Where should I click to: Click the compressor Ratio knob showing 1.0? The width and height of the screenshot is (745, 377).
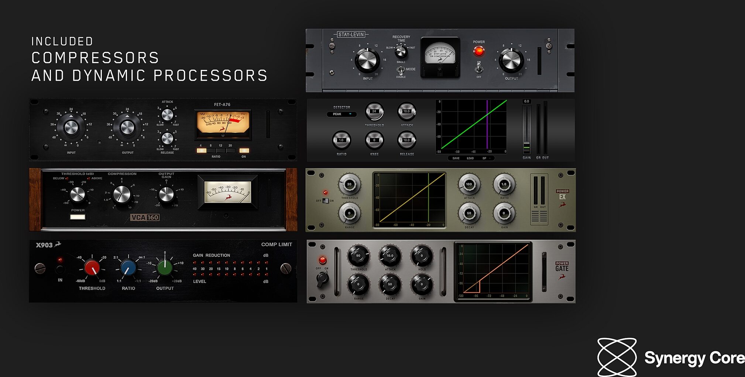pyautogui.click(x=341, y=140)
